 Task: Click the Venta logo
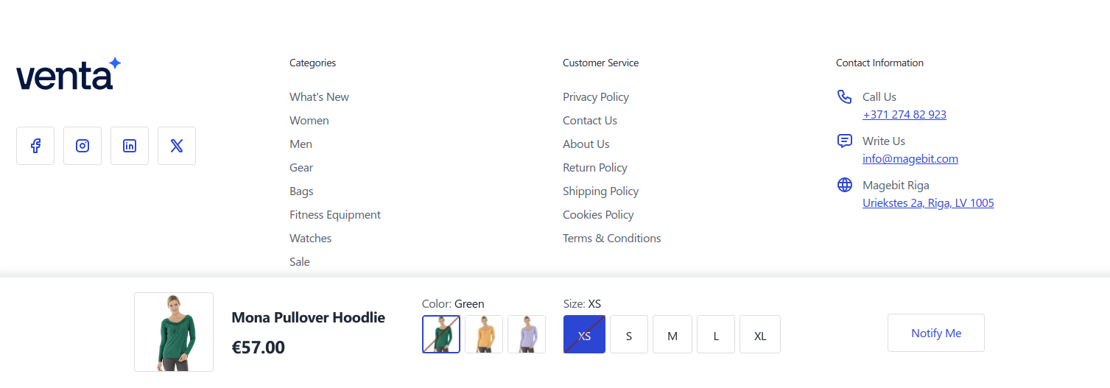click(68, 74)
